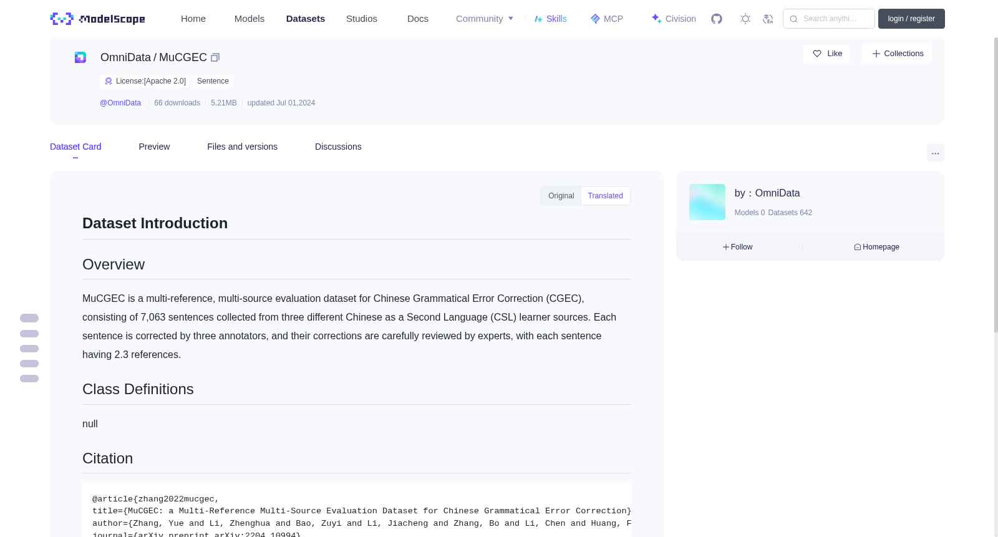Click the Skills sparkle icon
The height and width of the screenshot is (537, 998).
[x=538, y=19]
